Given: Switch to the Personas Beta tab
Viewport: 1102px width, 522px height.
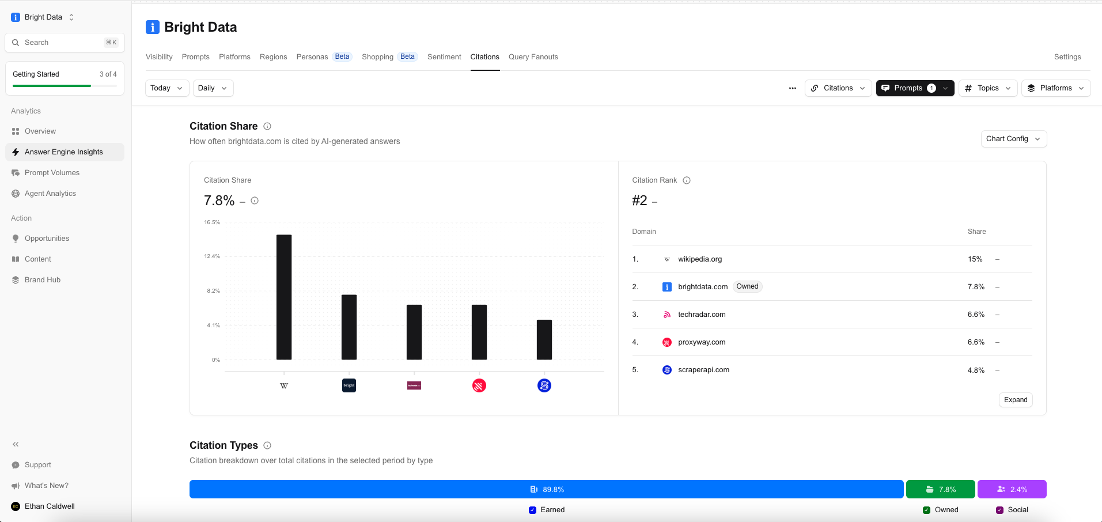Looking at the screenshot, I should pyautogui.click(x=324, y=57).
